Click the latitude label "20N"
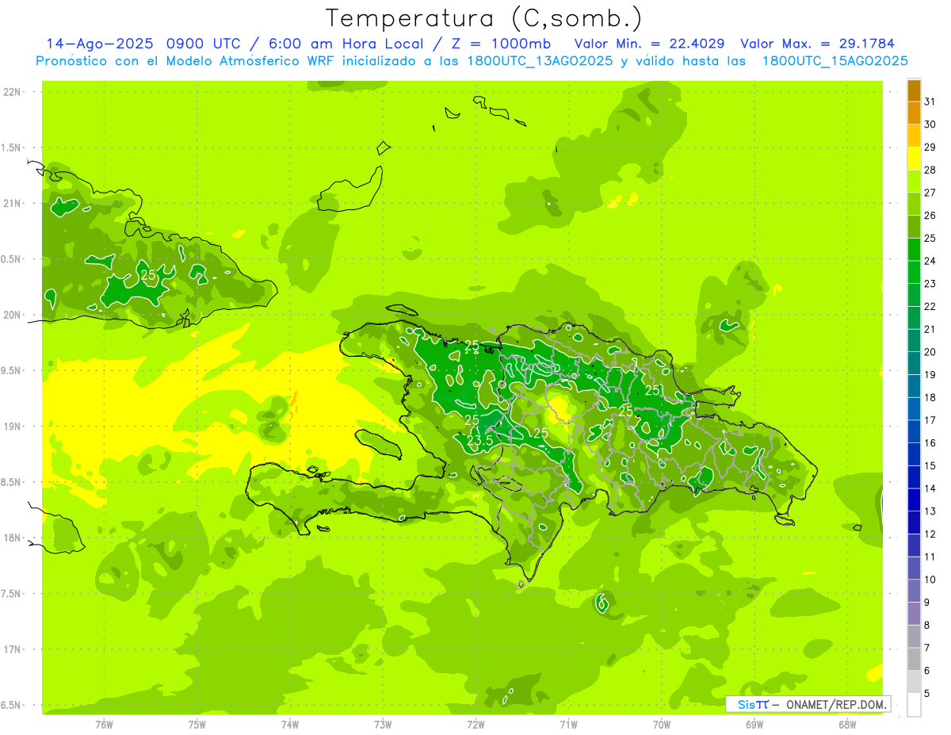 [13, 315]
